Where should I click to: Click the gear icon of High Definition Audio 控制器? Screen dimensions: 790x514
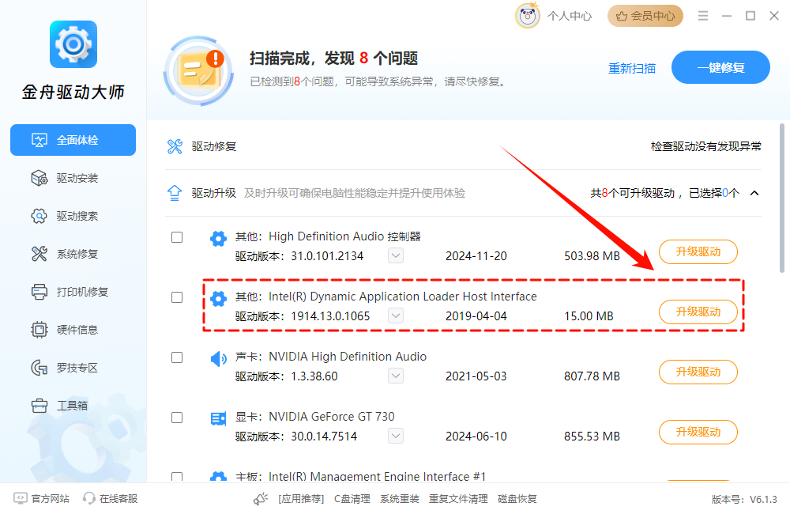click(218, 238)
